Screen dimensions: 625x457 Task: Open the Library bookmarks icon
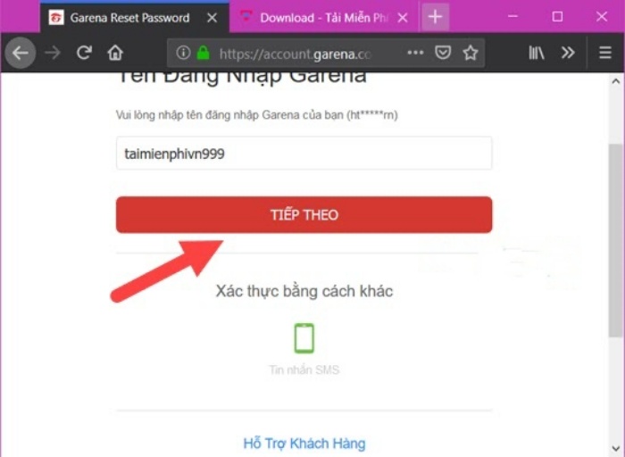[x=536, y=53]
